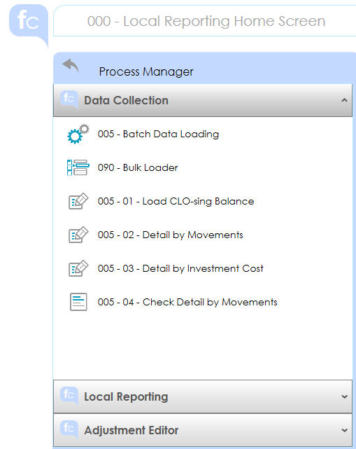Click the gears icon for Batch Data Loading

78,134
